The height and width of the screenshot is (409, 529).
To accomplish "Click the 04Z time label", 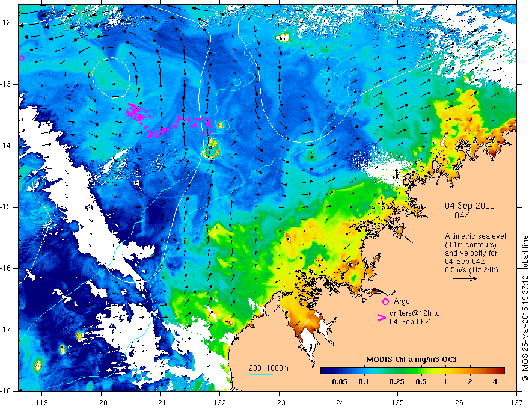I will (x=462, y=215).
